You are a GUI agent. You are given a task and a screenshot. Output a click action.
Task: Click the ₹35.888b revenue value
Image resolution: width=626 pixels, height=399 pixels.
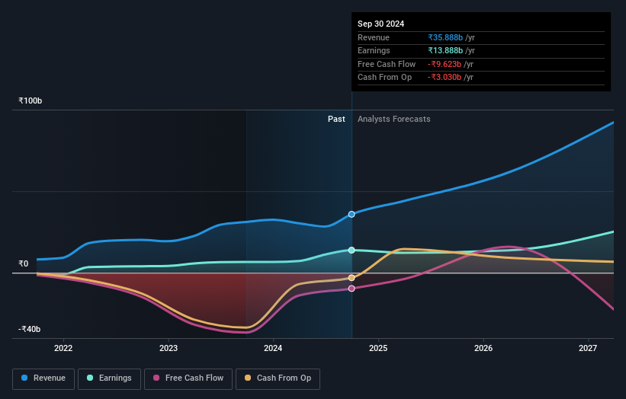click(x=445, y=37)
